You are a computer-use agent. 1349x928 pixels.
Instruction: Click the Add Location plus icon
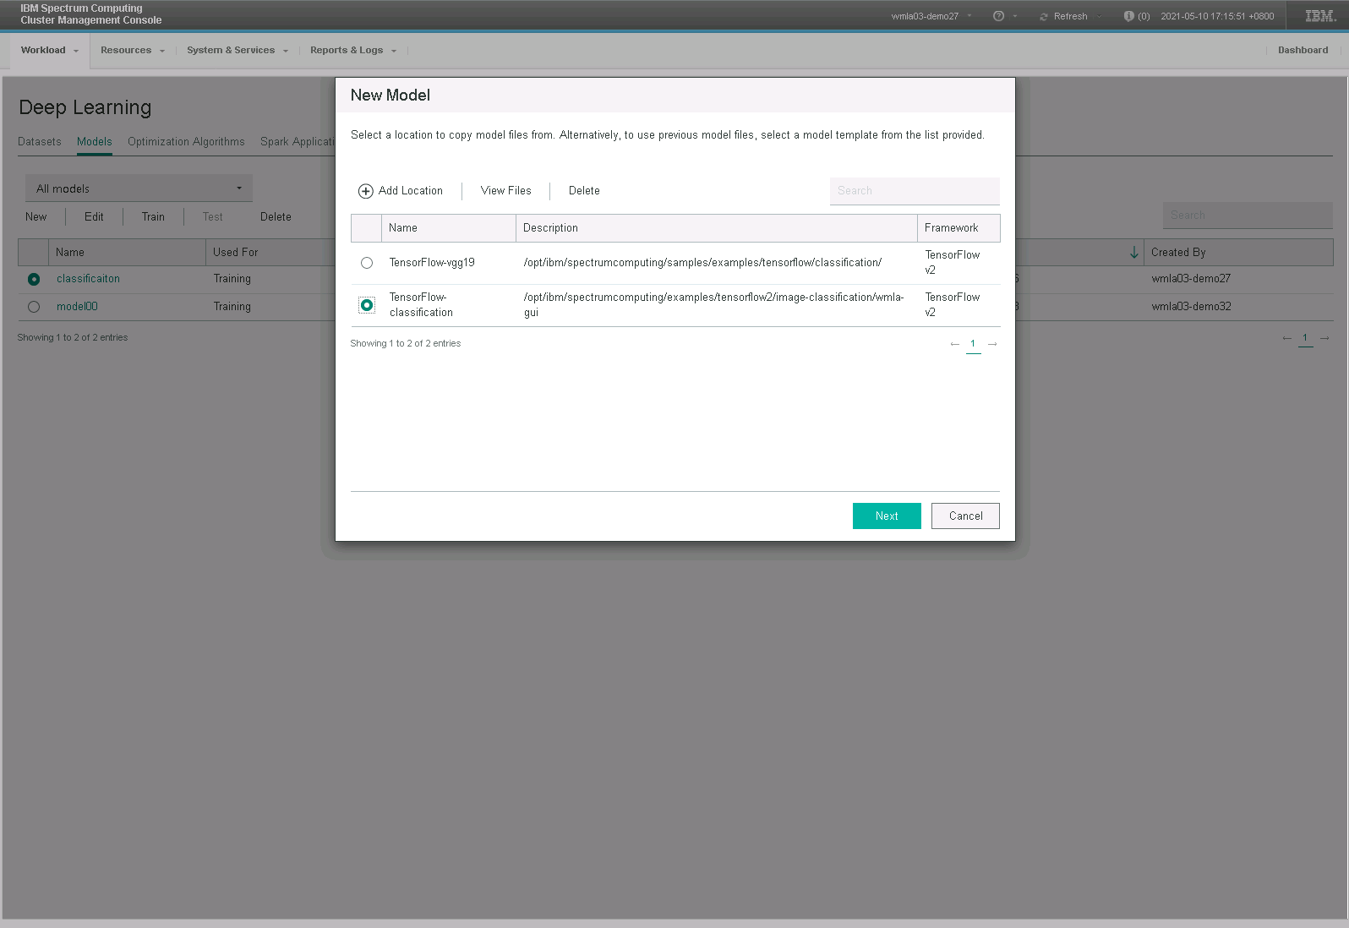click(365, 191)
